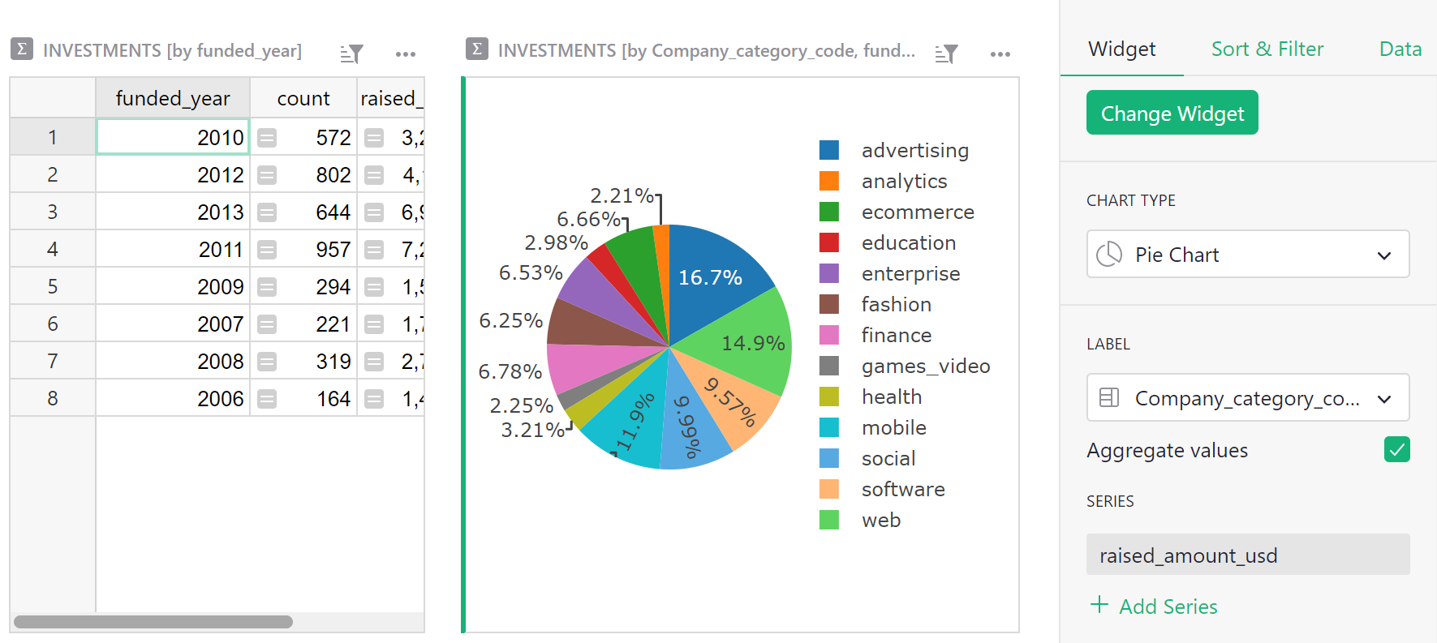Click the plus icon for Add Series
The height and width of the screenshot is (643, 1437).
click(1099, 605)
